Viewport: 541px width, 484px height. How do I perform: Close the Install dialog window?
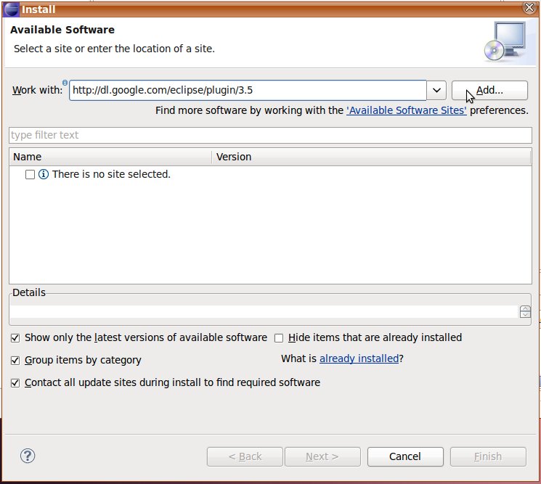pyautogui.click(x=529, y=9)
